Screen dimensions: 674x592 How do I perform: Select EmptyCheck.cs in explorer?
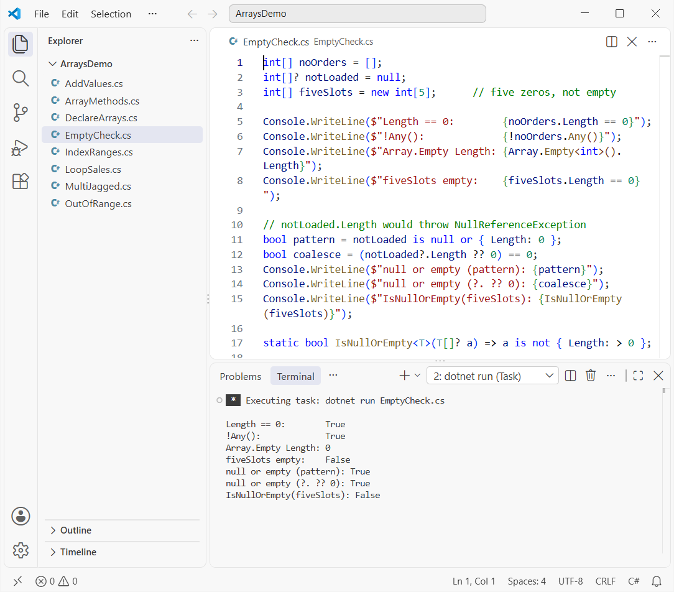[x=122, y=135]
